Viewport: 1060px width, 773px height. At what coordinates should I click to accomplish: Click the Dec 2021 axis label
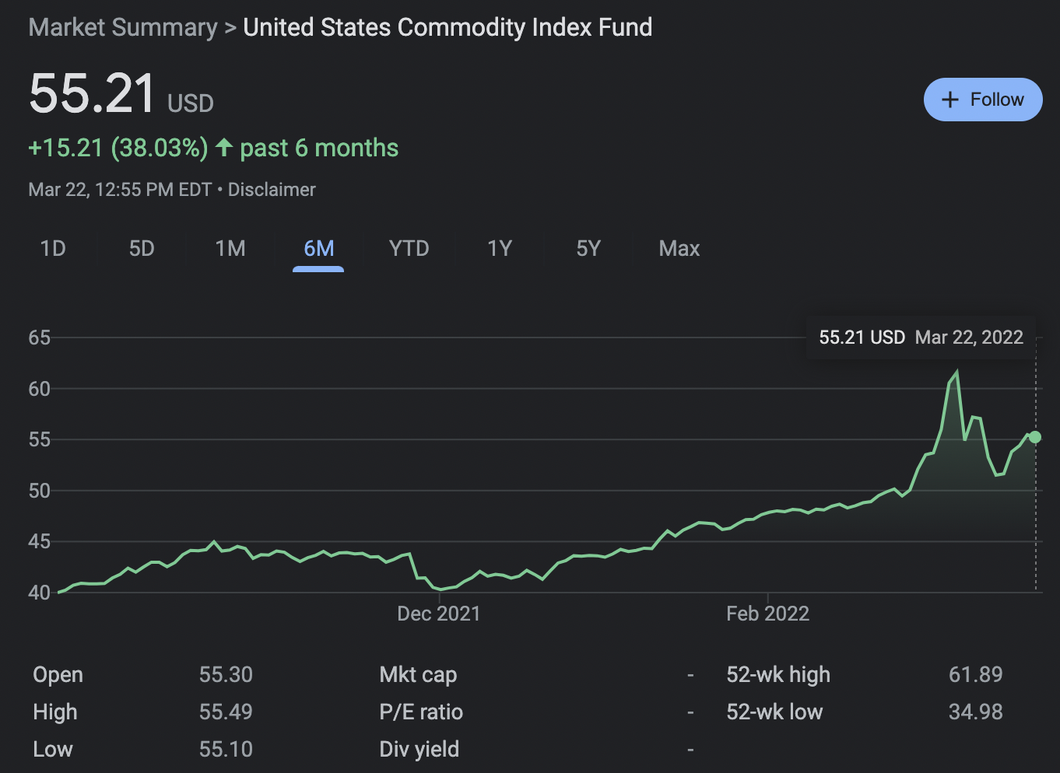coord(439,614)
